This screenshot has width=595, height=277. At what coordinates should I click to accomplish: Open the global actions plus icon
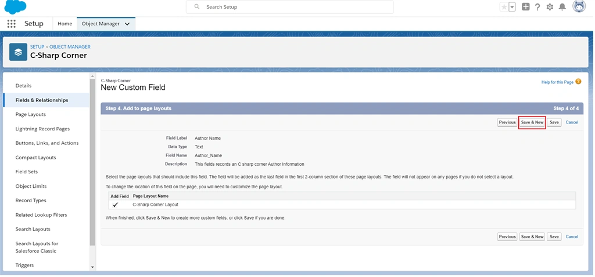click(x=525, y=7)
